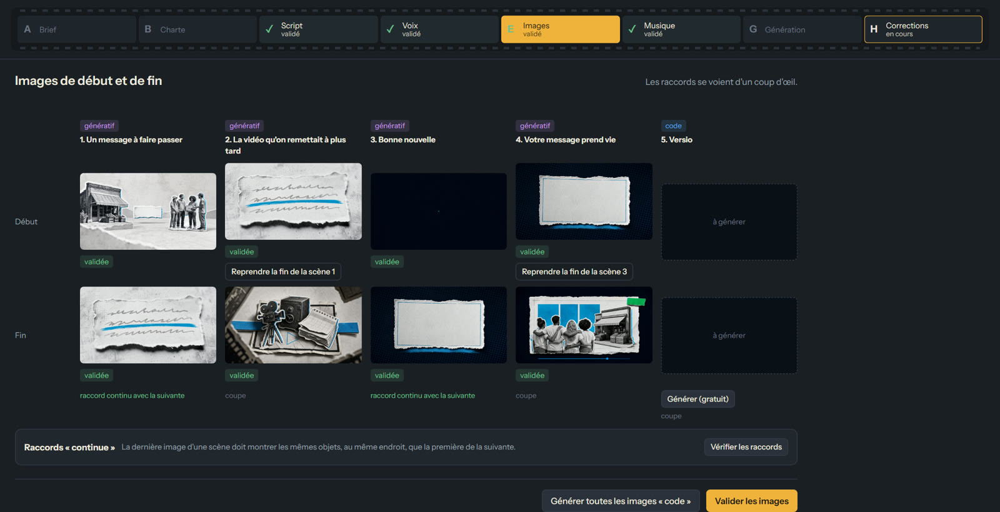Click Générer toutes les images « code »
Screen dimensions: 1000x512
[x=621, y=501]
